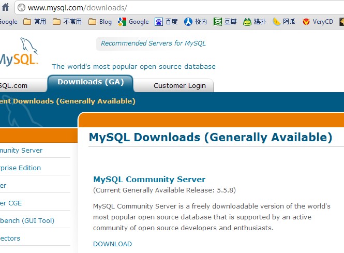Open the 猫扑 frog bookmark
Viewport: 344px width, 253px height.
pos(255,22)
